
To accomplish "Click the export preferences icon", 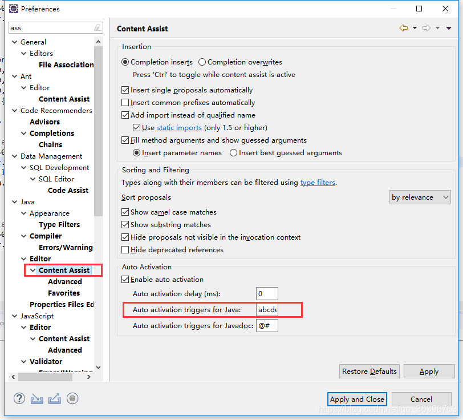I will tap(55, 399).
